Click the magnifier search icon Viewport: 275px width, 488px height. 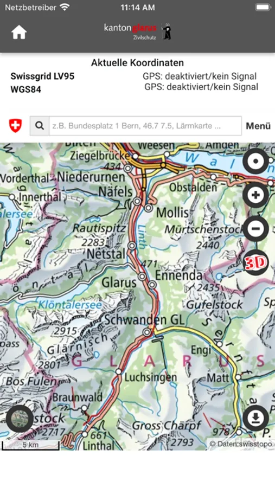coord(40,126)
